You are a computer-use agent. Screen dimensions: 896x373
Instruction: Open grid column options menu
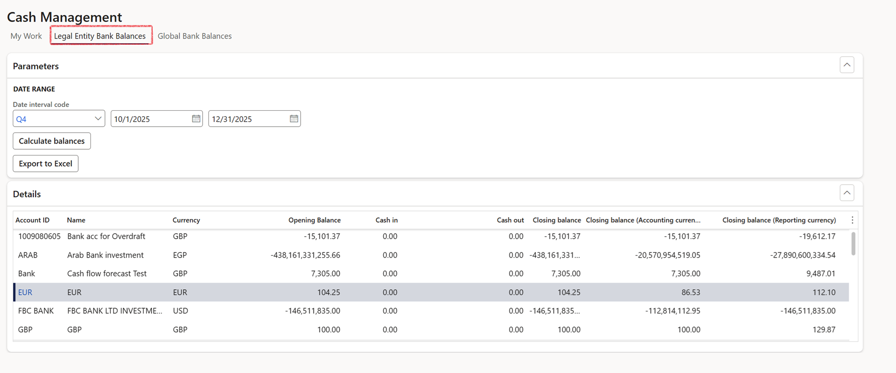coord(852,220)
